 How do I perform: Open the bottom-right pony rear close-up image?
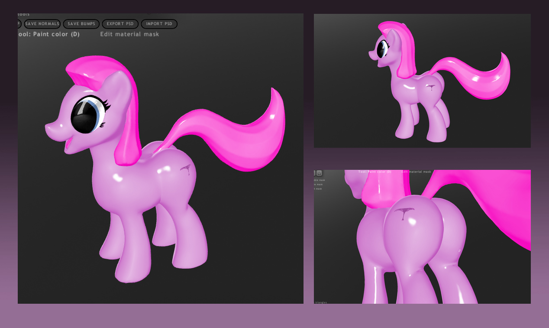point(422,237)
